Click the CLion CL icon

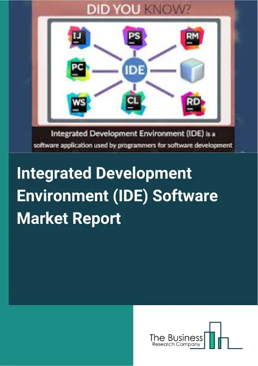[134, 103]
